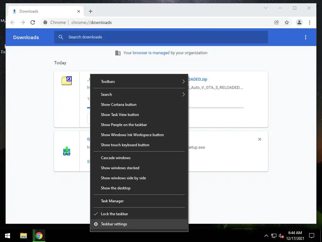The width and height of the screenshot is (322, 242).
Task: Toggle Lock the taskbar
Action: pos(139,214)
